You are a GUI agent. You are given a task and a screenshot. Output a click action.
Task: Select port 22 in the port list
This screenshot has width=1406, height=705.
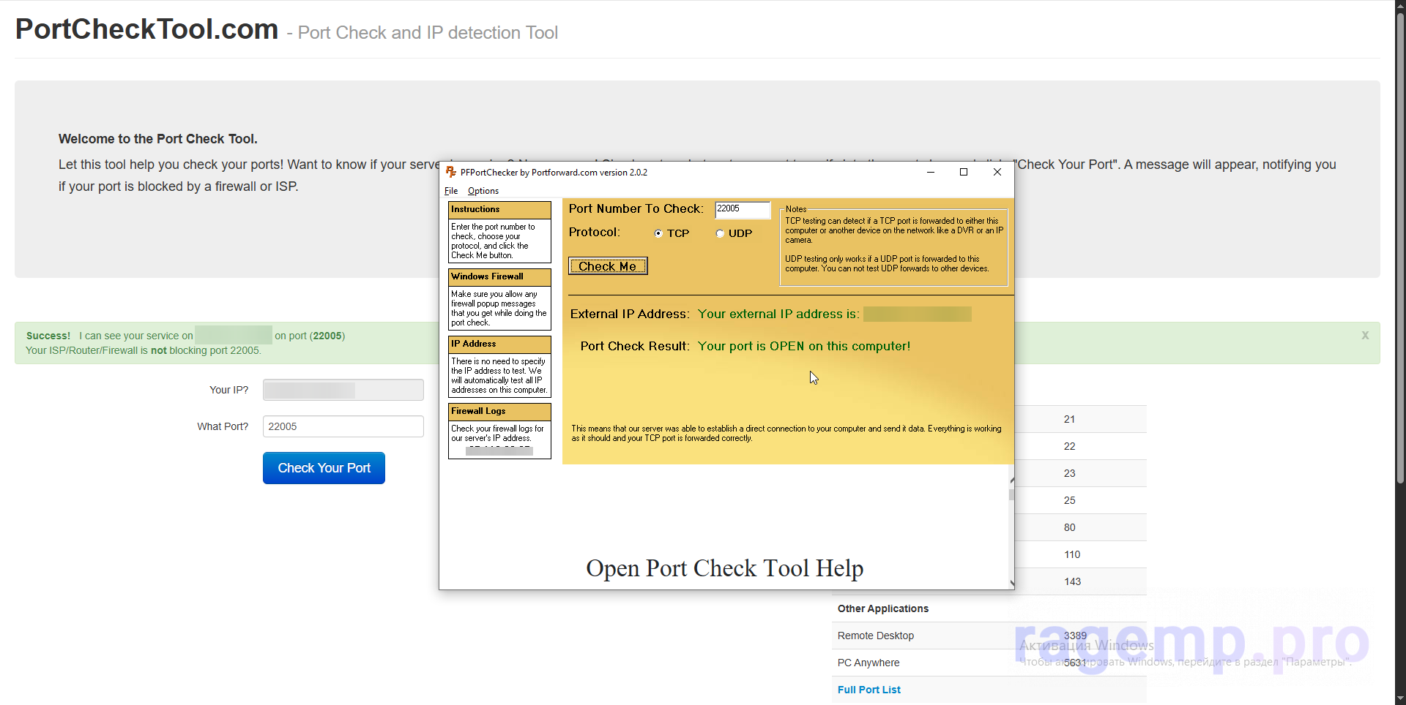(x=1069, y=446)
